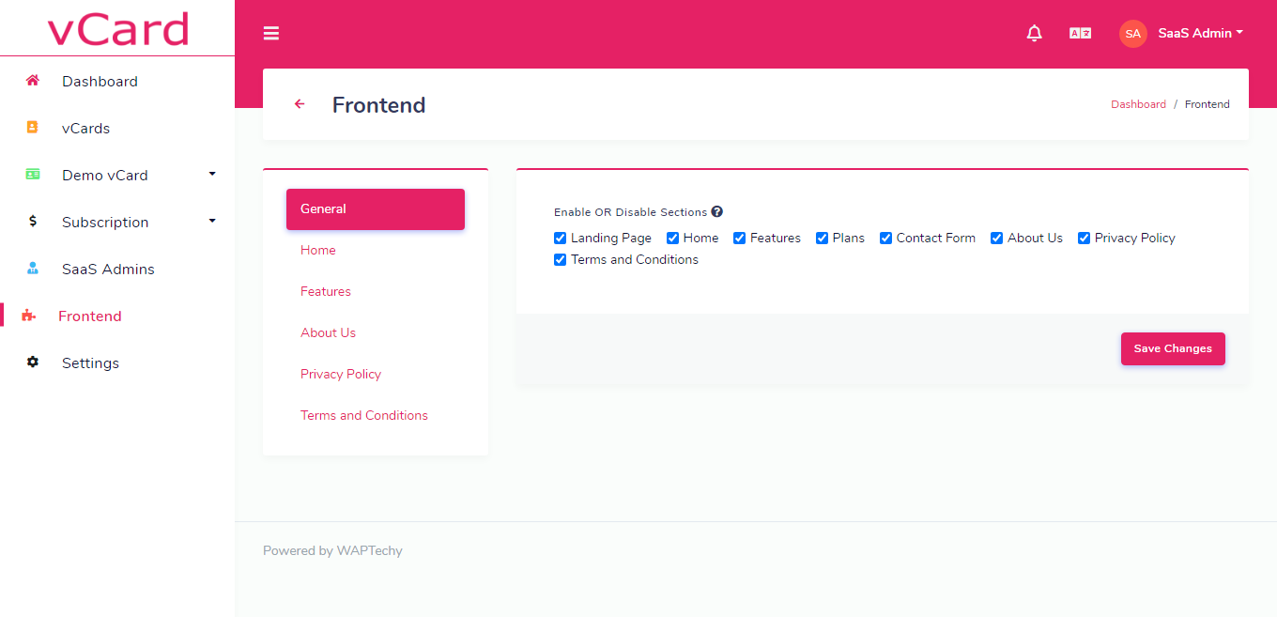Click the back arrow beside Frontend
This screenshot has height=617, width=1277.
tap(300, 104)
